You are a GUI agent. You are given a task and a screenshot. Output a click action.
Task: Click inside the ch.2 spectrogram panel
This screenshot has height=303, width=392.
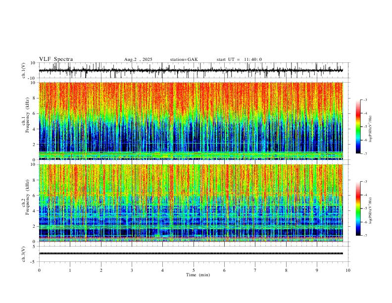(191, 203)
